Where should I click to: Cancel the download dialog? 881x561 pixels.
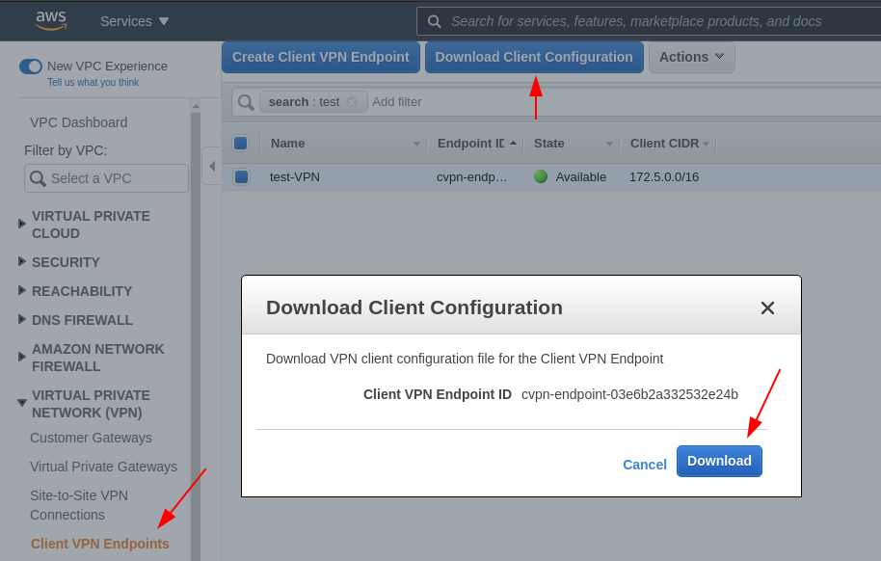tap(645, 465)
